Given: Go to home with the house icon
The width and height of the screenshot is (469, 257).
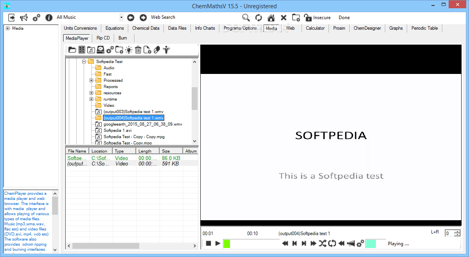Looking at the screenshot, I should 271,18.
